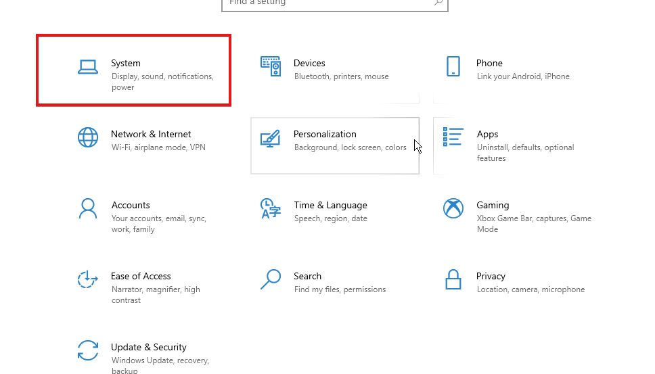The image size is (655, 374).
Task: Open the Network & Internet globe icon
Action: click(x=88, y=137)
